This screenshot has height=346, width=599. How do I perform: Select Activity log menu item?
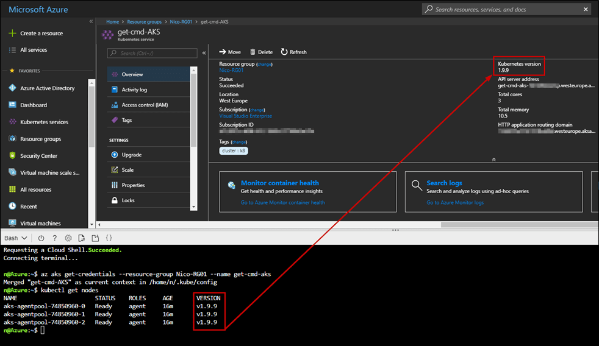tap(148, 90)
